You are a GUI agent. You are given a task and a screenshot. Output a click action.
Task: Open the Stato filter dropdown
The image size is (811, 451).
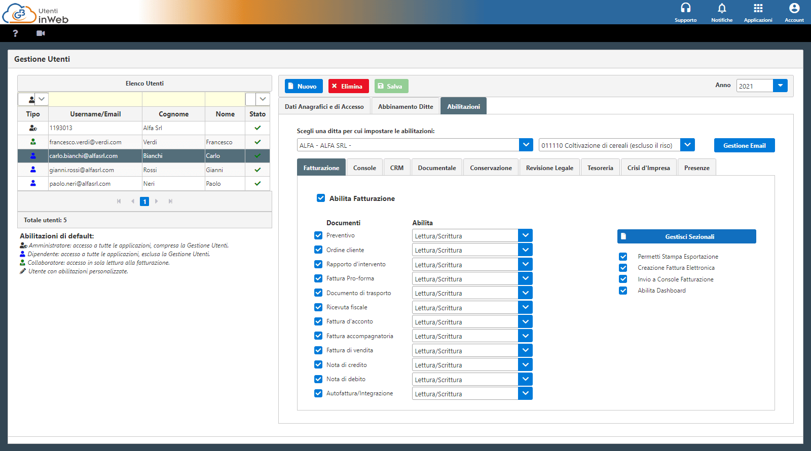point(263,99)
